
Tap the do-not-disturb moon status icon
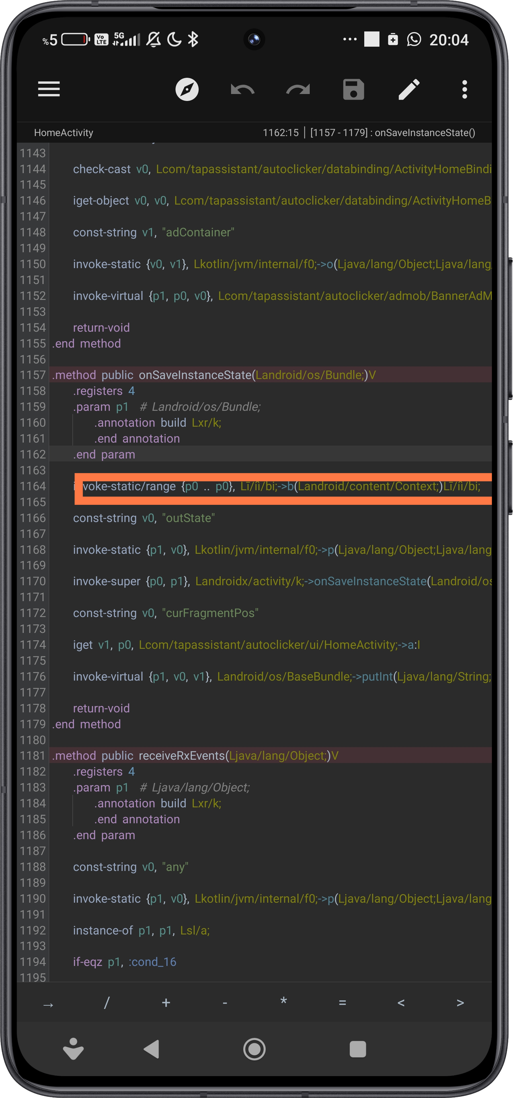click(x=174, y=40)
